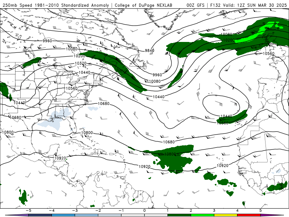The height and width of the screenshot is (217, 289).
Task: Click the colorbar tick label '-5'
Action: point(29,210)
